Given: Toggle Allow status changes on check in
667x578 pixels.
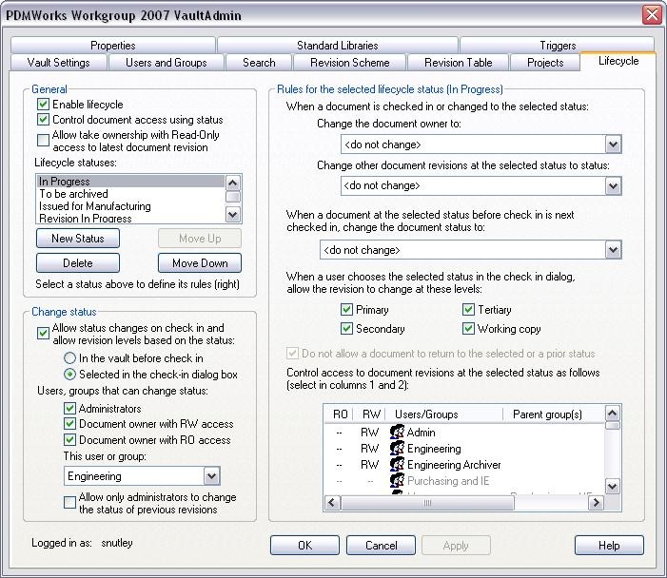Looking at the screenshot, I should 43,334.
